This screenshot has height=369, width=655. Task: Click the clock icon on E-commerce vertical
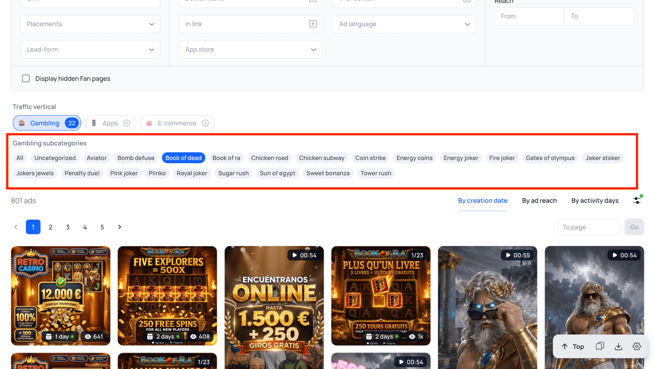[205, 123]
